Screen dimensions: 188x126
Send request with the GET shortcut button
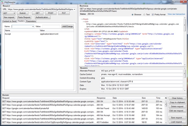pyautogui.click(x=38, y=13)
